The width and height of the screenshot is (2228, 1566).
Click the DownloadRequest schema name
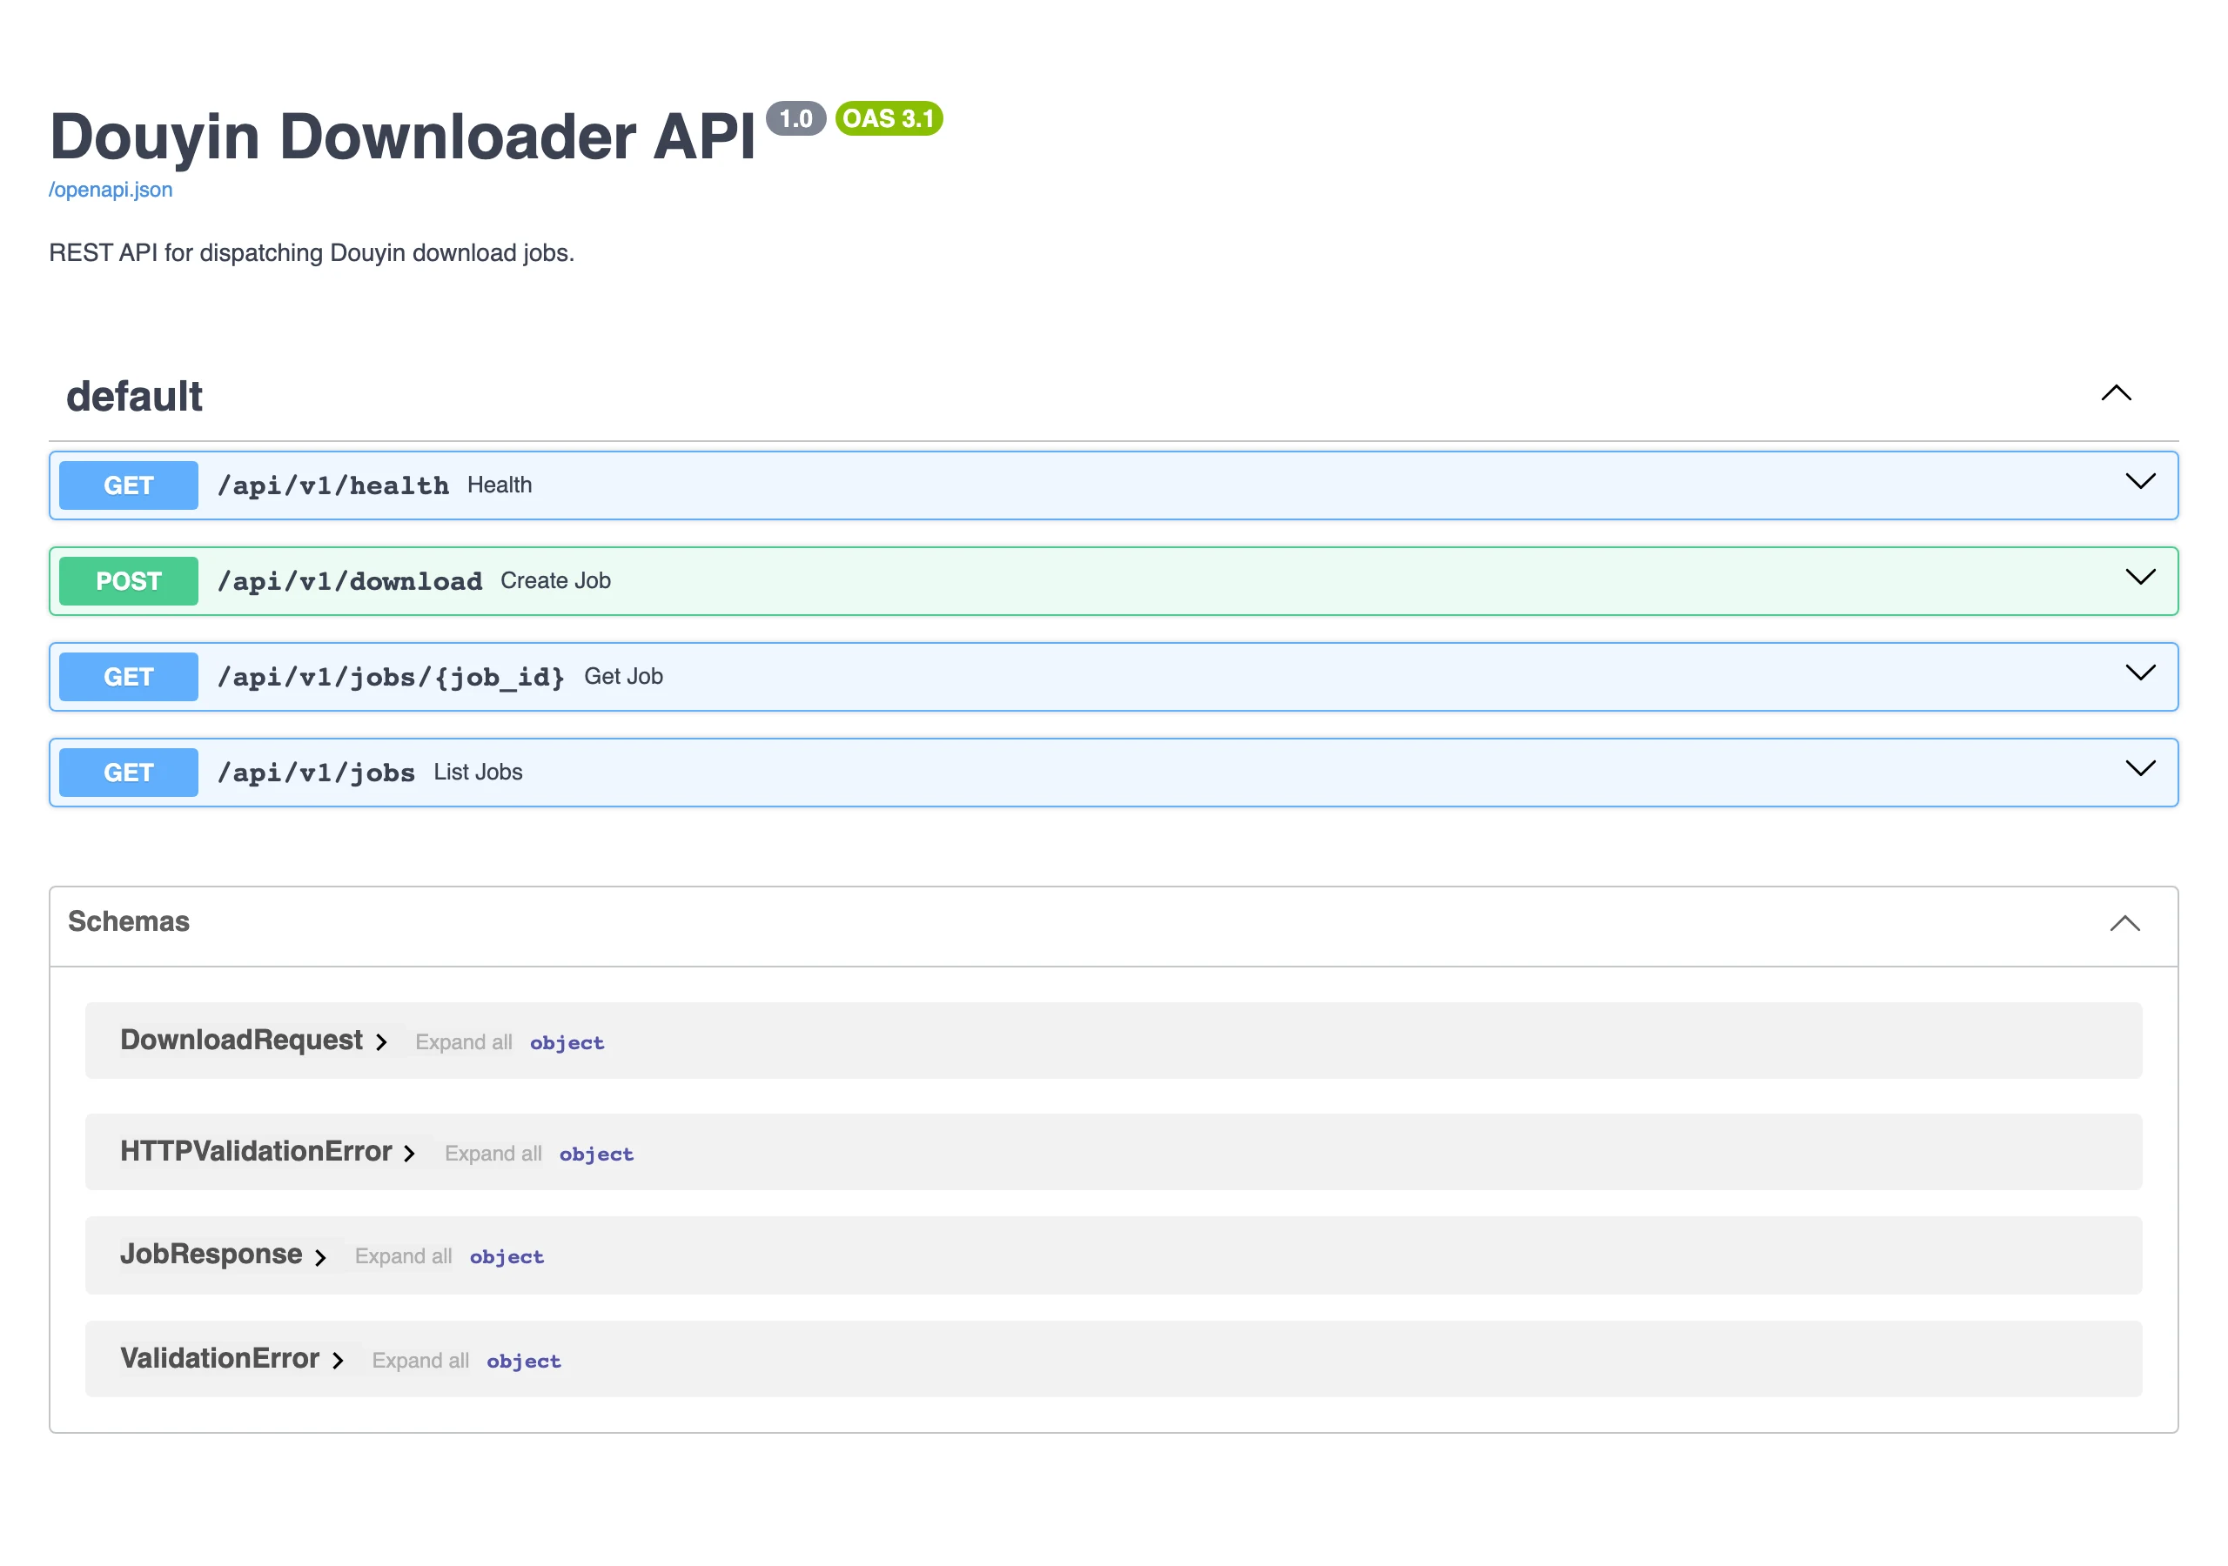click(x=242, y=1041)
